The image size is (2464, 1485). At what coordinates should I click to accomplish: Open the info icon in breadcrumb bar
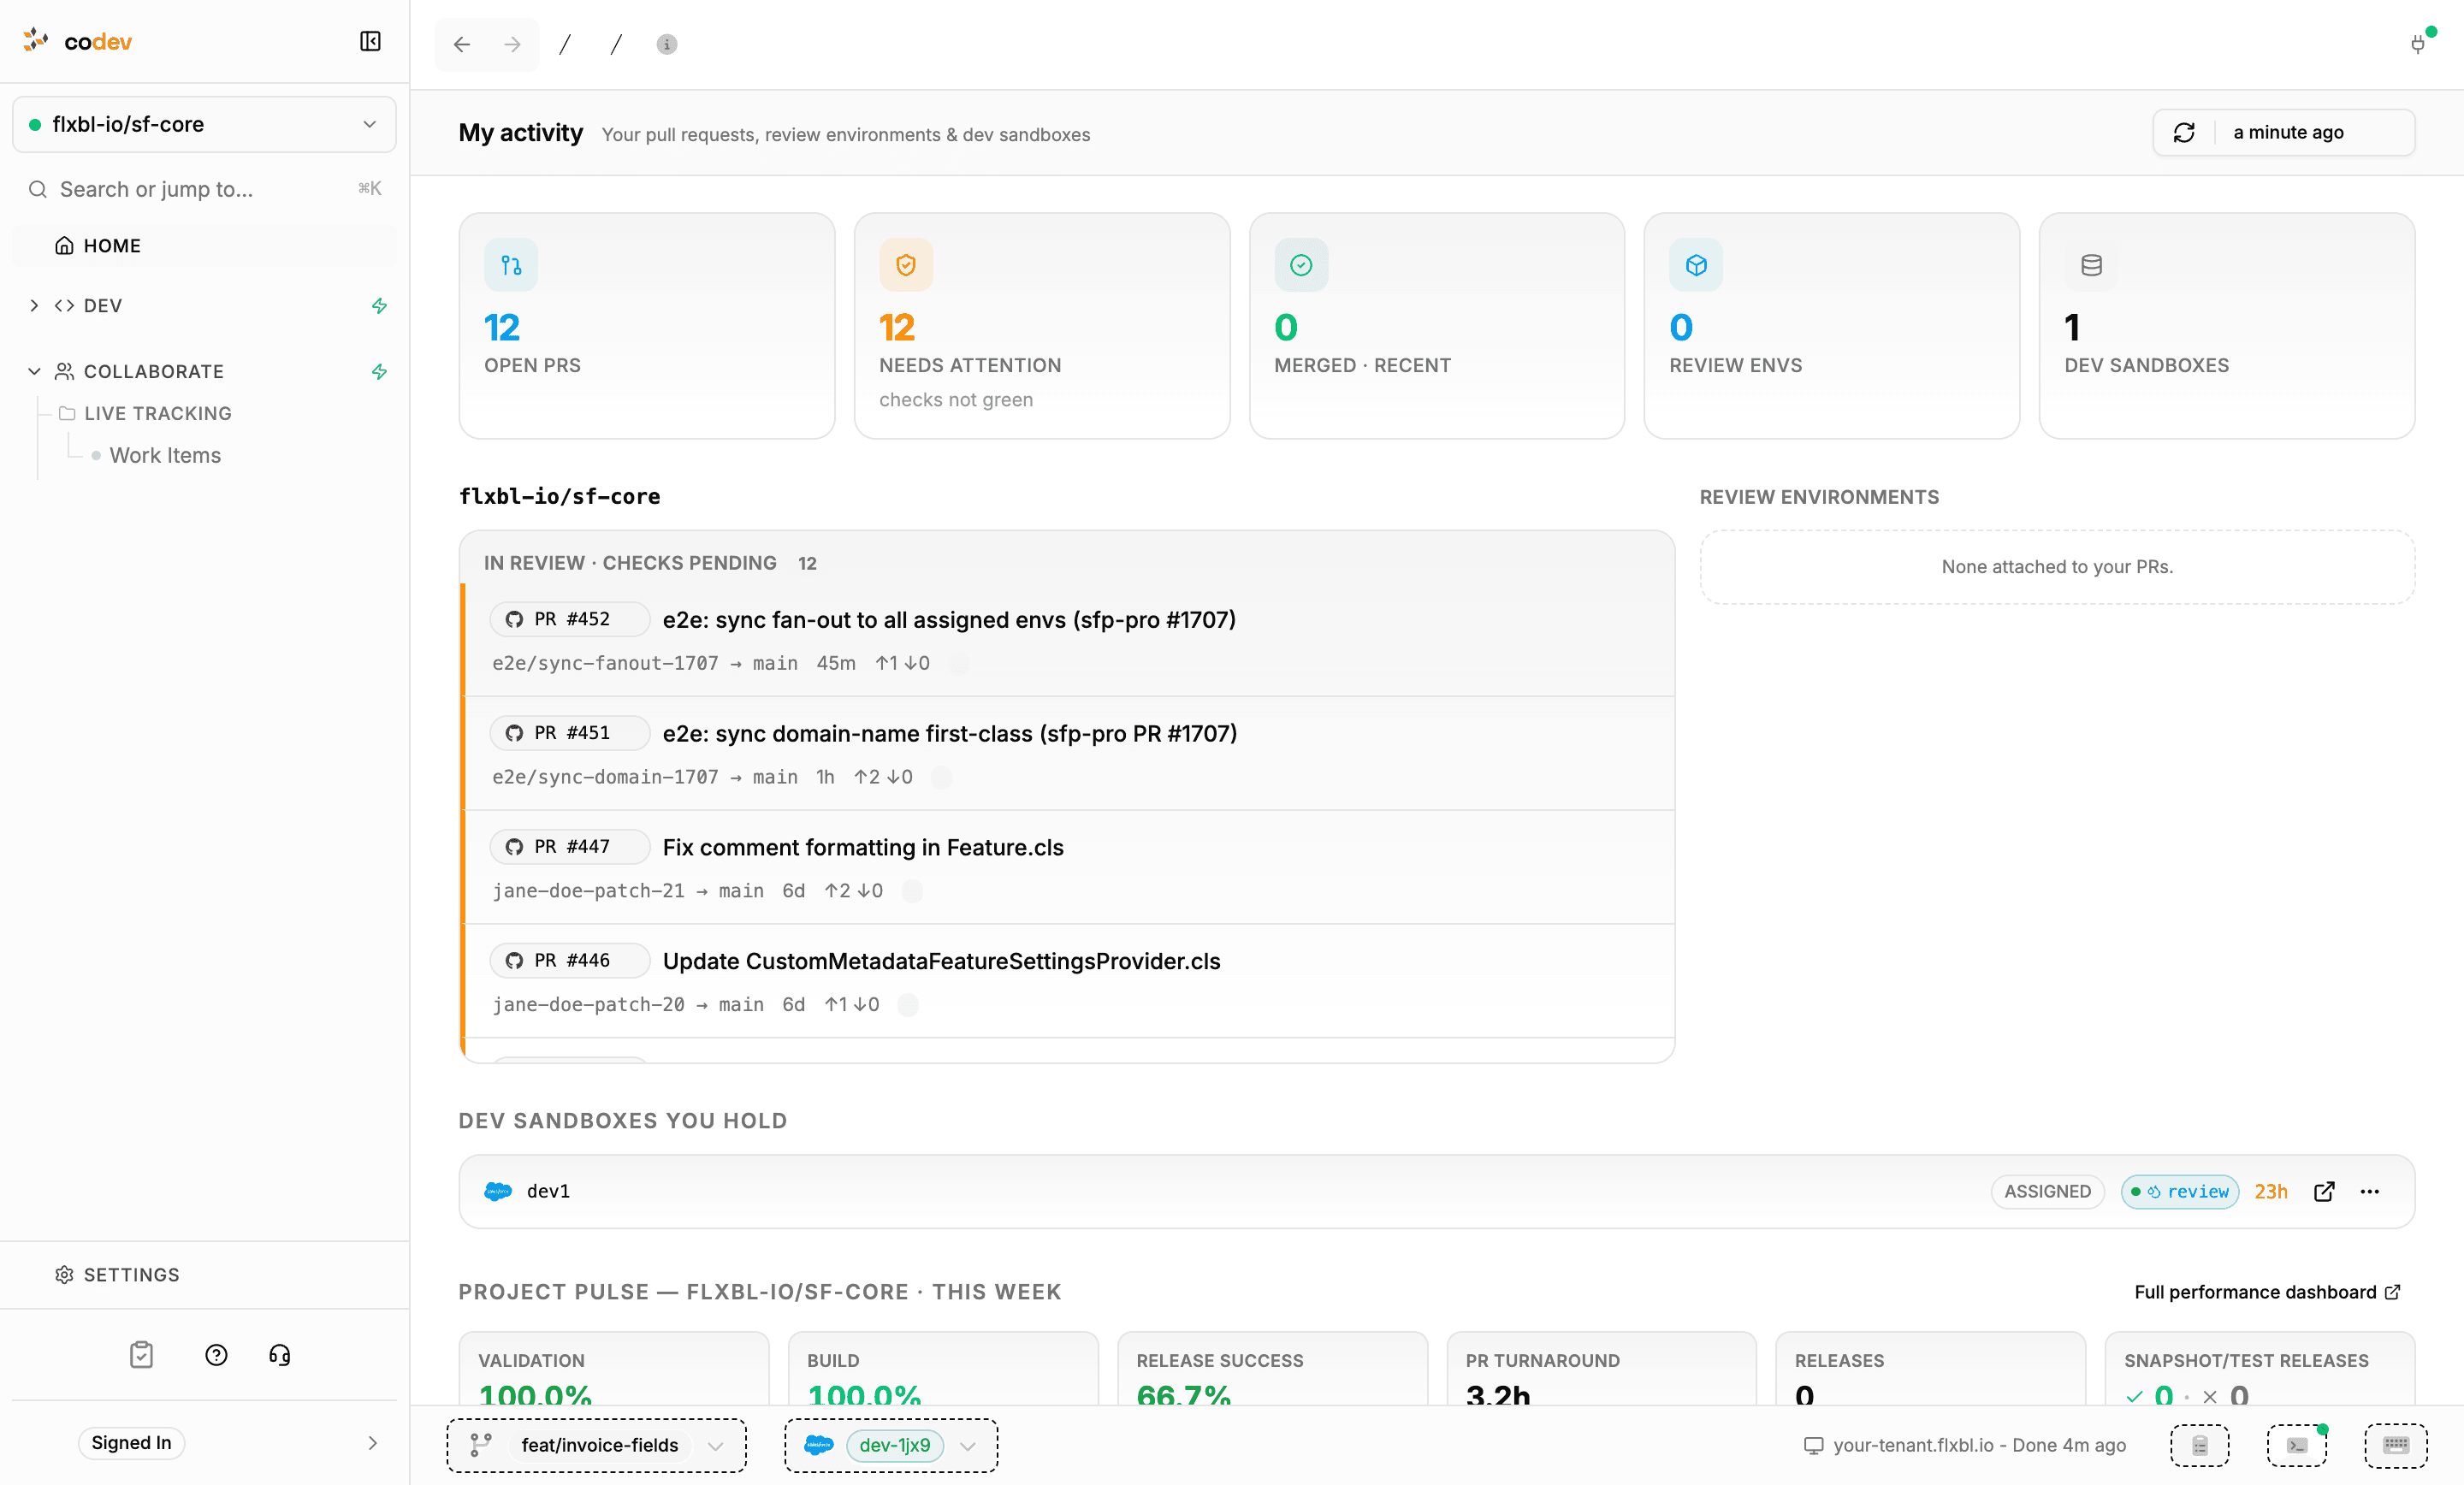(667, 44)
